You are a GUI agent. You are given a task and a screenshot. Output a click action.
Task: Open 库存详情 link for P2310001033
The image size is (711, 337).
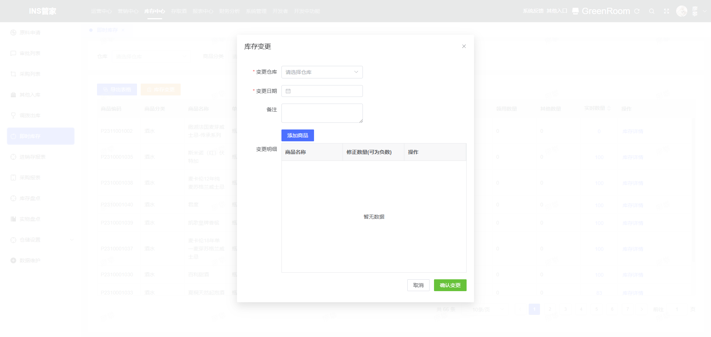(x=632, y=293)
